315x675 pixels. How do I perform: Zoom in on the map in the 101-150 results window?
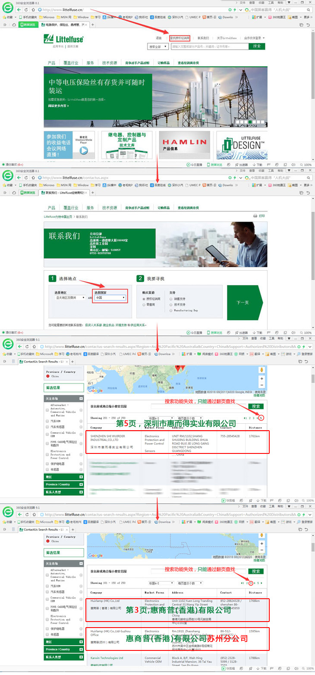coord(261,544)
